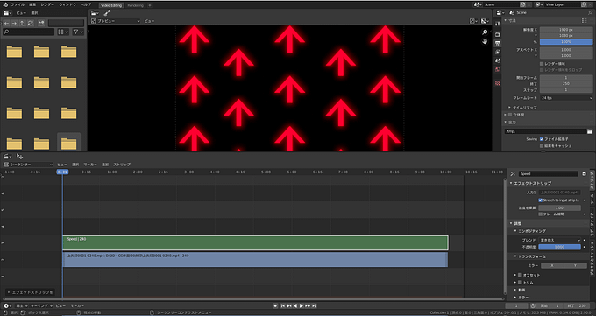This screenshot has width=596, height=316.
Task: Open the Render properties tab icon
Action: 498,34
